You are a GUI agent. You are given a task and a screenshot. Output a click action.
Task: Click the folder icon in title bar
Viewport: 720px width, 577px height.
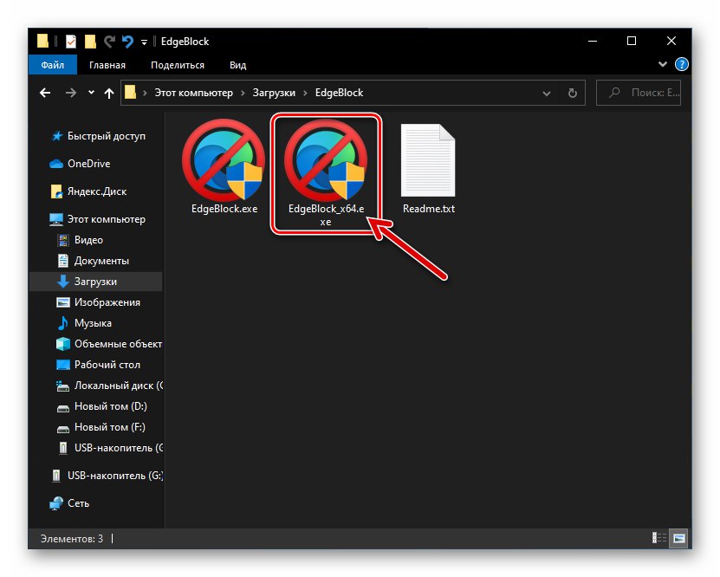click(x=42, y=41)
